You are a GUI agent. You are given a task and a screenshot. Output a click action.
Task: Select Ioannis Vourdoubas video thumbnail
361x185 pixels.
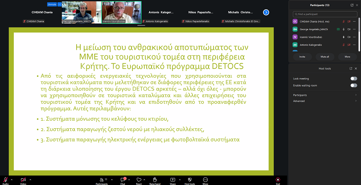point(121,12)
